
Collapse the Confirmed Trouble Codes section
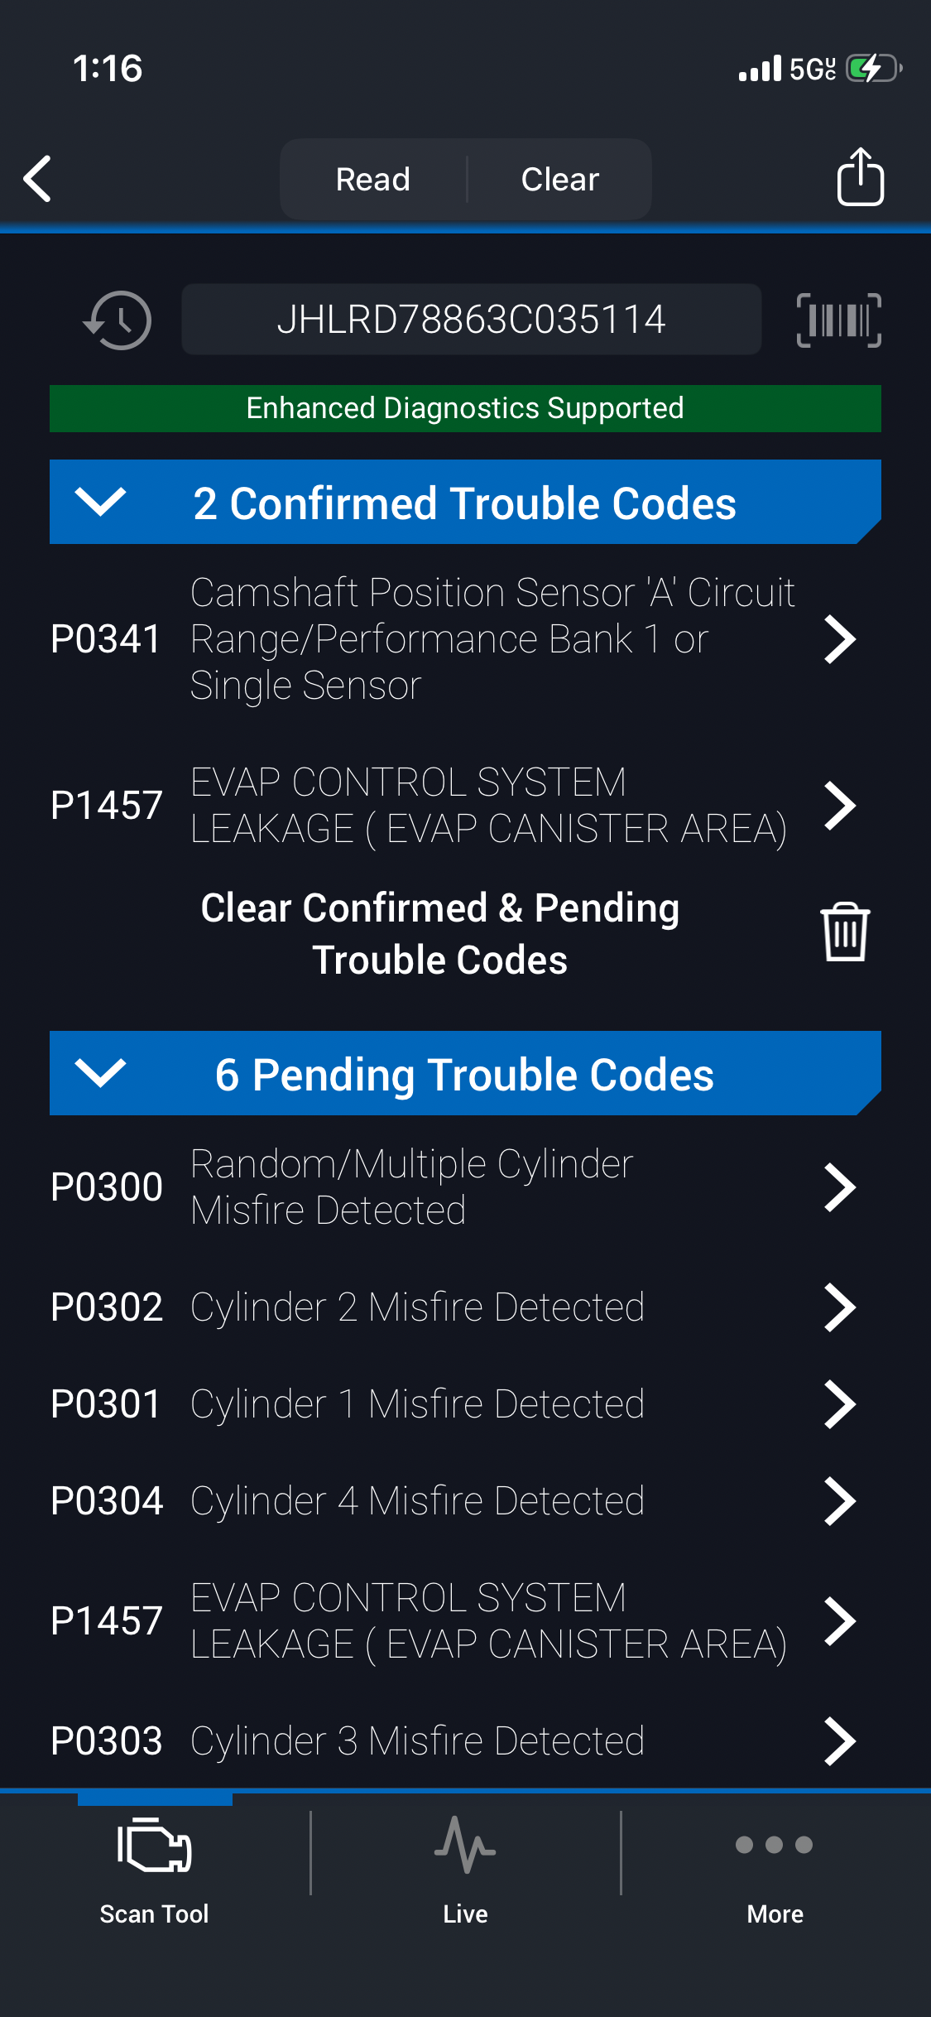pos(101,502)
